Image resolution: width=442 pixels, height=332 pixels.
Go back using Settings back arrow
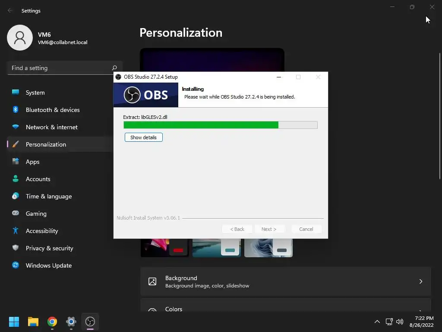click(10, 10)
